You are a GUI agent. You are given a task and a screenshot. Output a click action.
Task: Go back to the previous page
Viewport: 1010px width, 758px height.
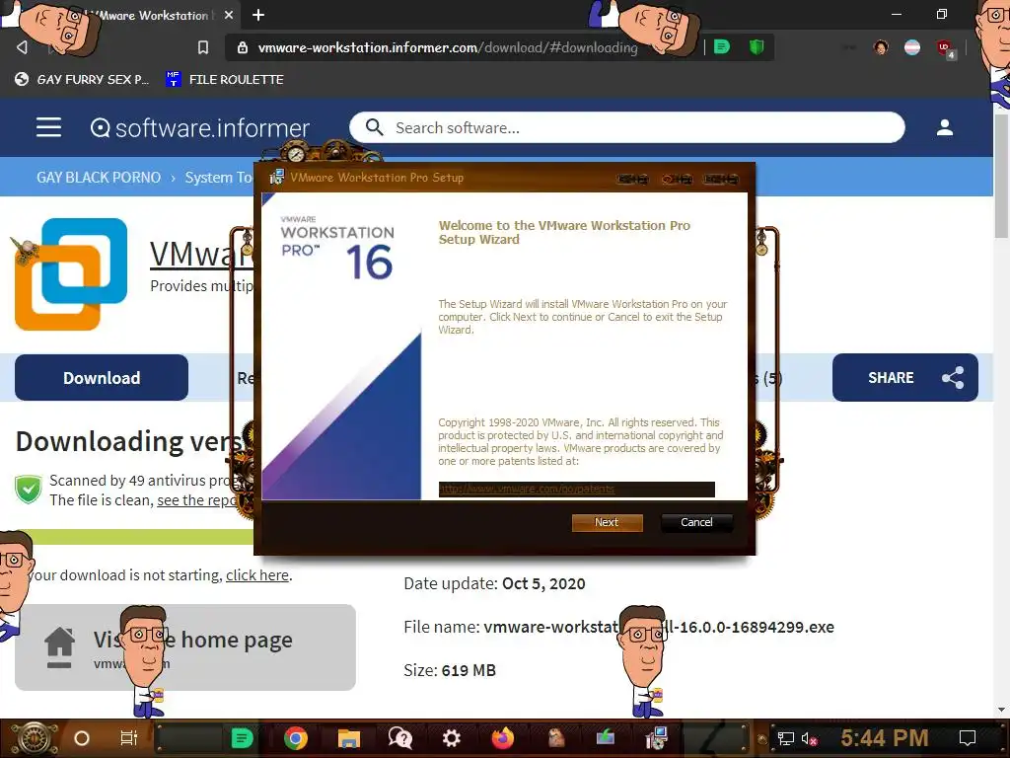click(22, 47)
